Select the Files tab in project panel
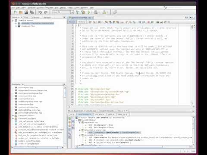Viewport: 207px width, 155px height. (x=25, y=17)
